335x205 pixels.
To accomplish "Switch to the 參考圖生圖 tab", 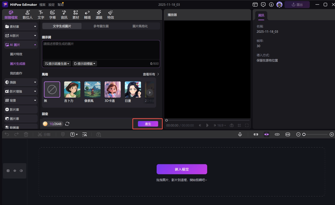I will [x=101, y=26].
